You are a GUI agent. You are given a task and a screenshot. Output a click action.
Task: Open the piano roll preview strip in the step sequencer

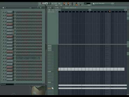[29, 58]
